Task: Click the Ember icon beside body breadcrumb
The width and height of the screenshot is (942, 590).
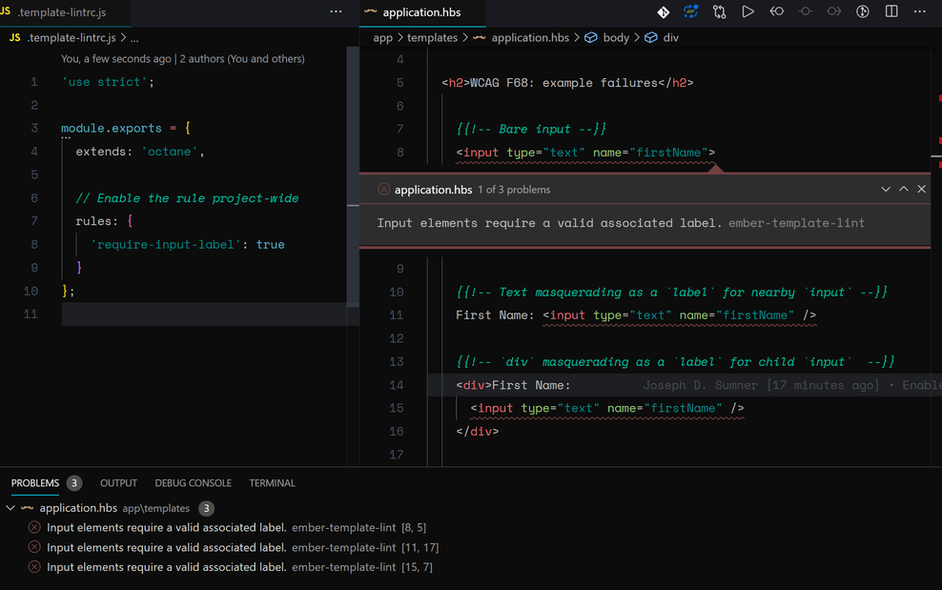Action: tap(589, 37)
